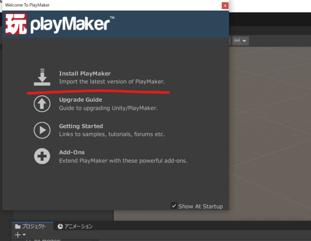Click the grid snapping icon in Scene toolbar
311x241 pixels.
click(237, 41)
